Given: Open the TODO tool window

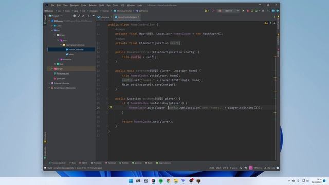Looking at the screenshot, I should coord(83,163).
